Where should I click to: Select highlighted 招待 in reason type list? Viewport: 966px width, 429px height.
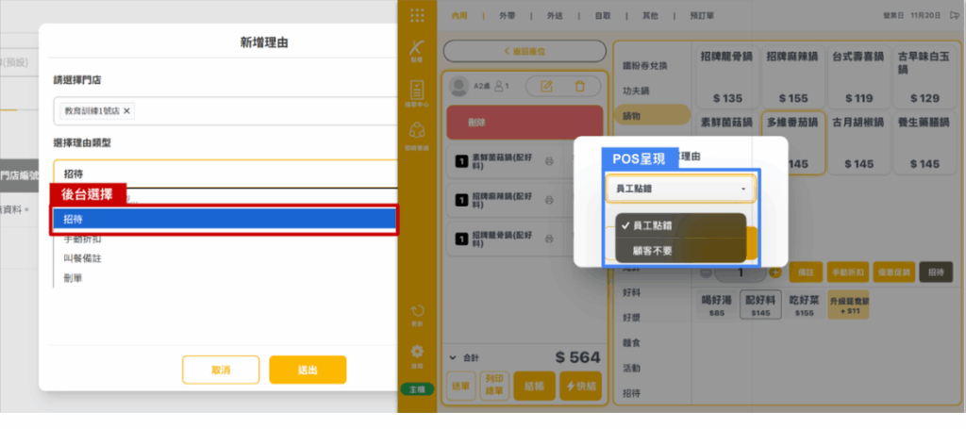pos(224,219)
